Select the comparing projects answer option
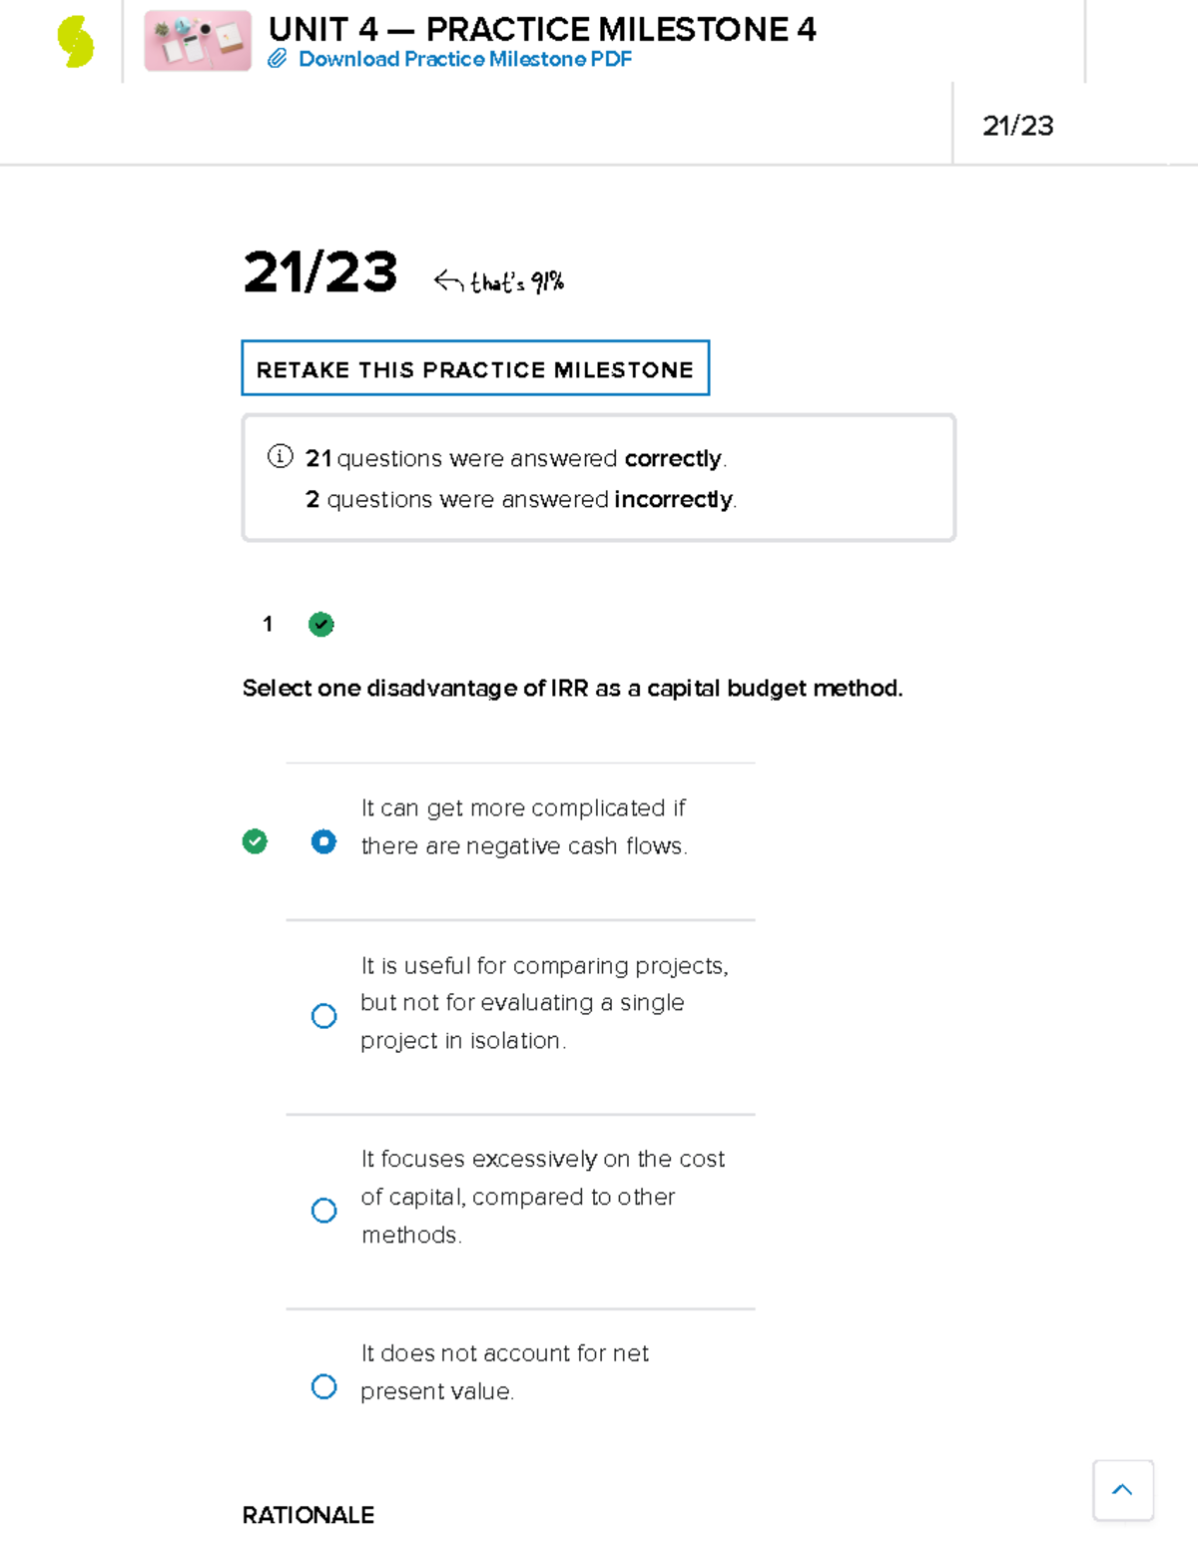Viewport: 1198px width, 1550px height. pos(323,1015)
